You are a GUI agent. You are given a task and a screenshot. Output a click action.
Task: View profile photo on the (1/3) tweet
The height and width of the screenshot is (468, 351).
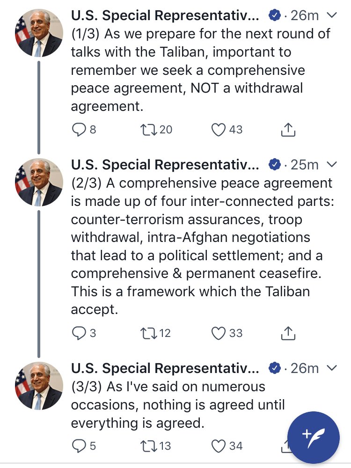pos(39,33)
